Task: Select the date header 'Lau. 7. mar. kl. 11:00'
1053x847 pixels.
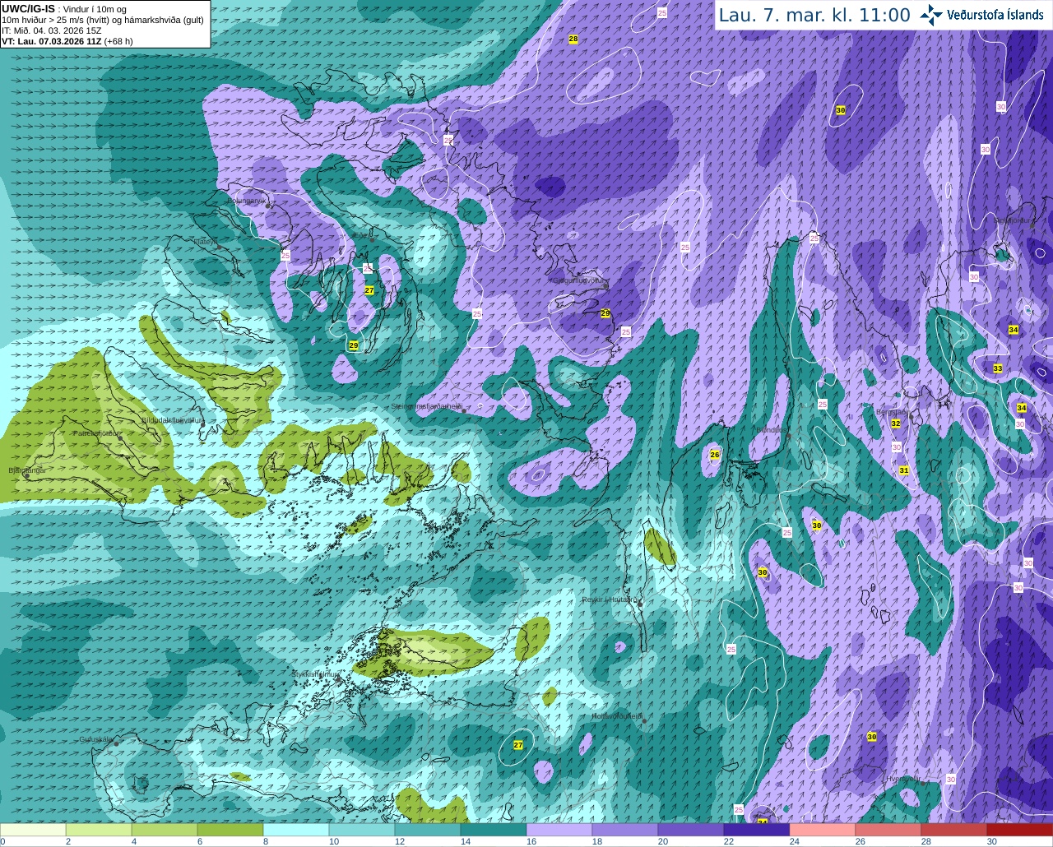Action: (x=814, y=16)
